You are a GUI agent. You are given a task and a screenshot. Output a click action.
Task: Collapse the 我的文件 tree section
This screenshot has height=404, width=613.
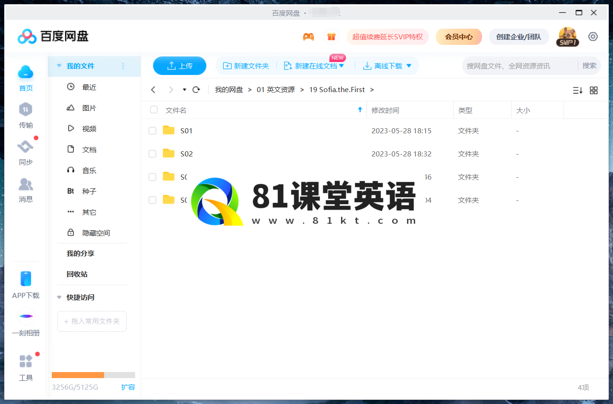point(59,66)
